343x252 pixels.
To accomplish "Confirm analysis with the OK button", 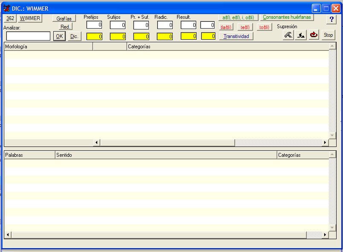I will click(x=59, y=36).
